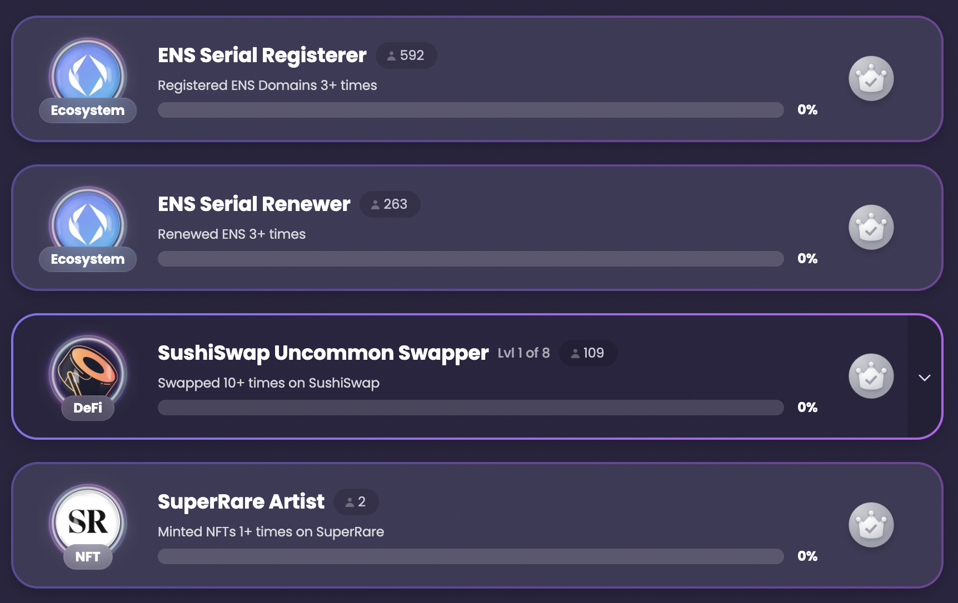Click crown checkmark icon for ENS Serial Registerer
Viewport: 958px width, 603px height.
pyautogui.click(x=871, y=78)
